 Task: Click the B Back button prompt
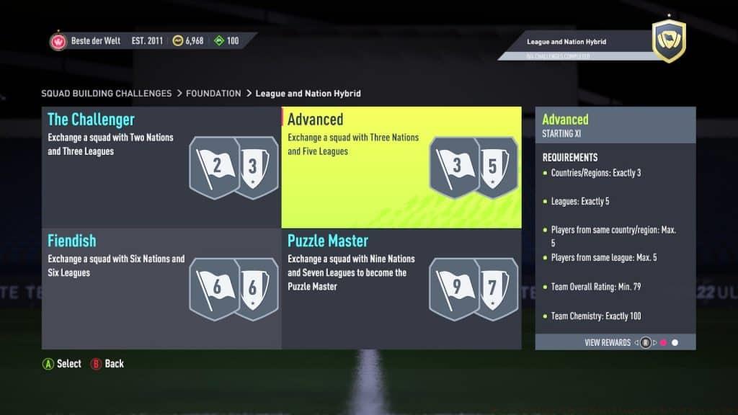(107, 364)
